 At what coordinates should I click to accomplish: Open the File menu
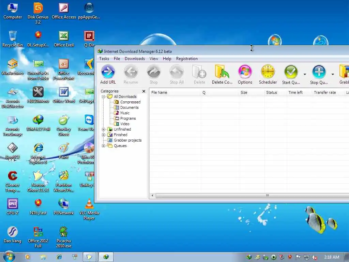pyautogui.click(x=117, y=59)
